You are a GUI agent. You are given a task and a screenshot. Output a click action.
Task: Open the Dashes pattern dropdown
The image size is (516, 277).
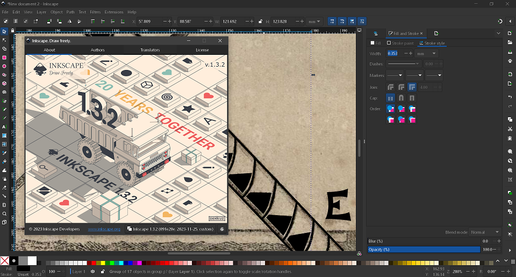[403, 64]
